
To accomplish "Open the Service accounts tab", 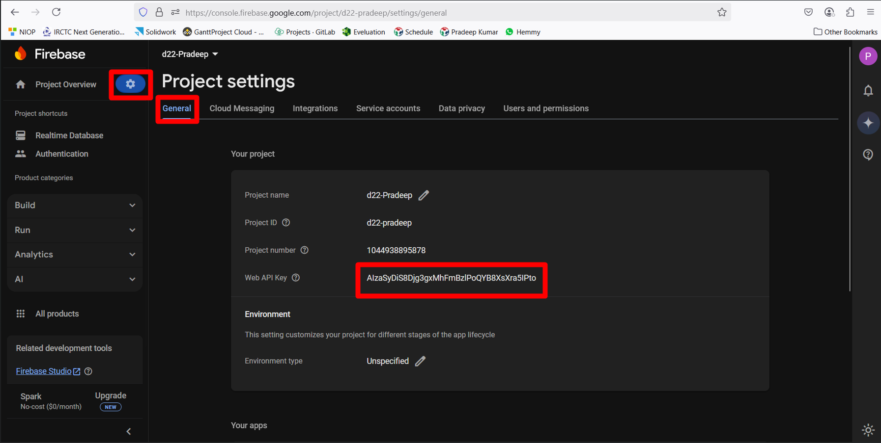I will pyautogui.click(x=388, y=108).
